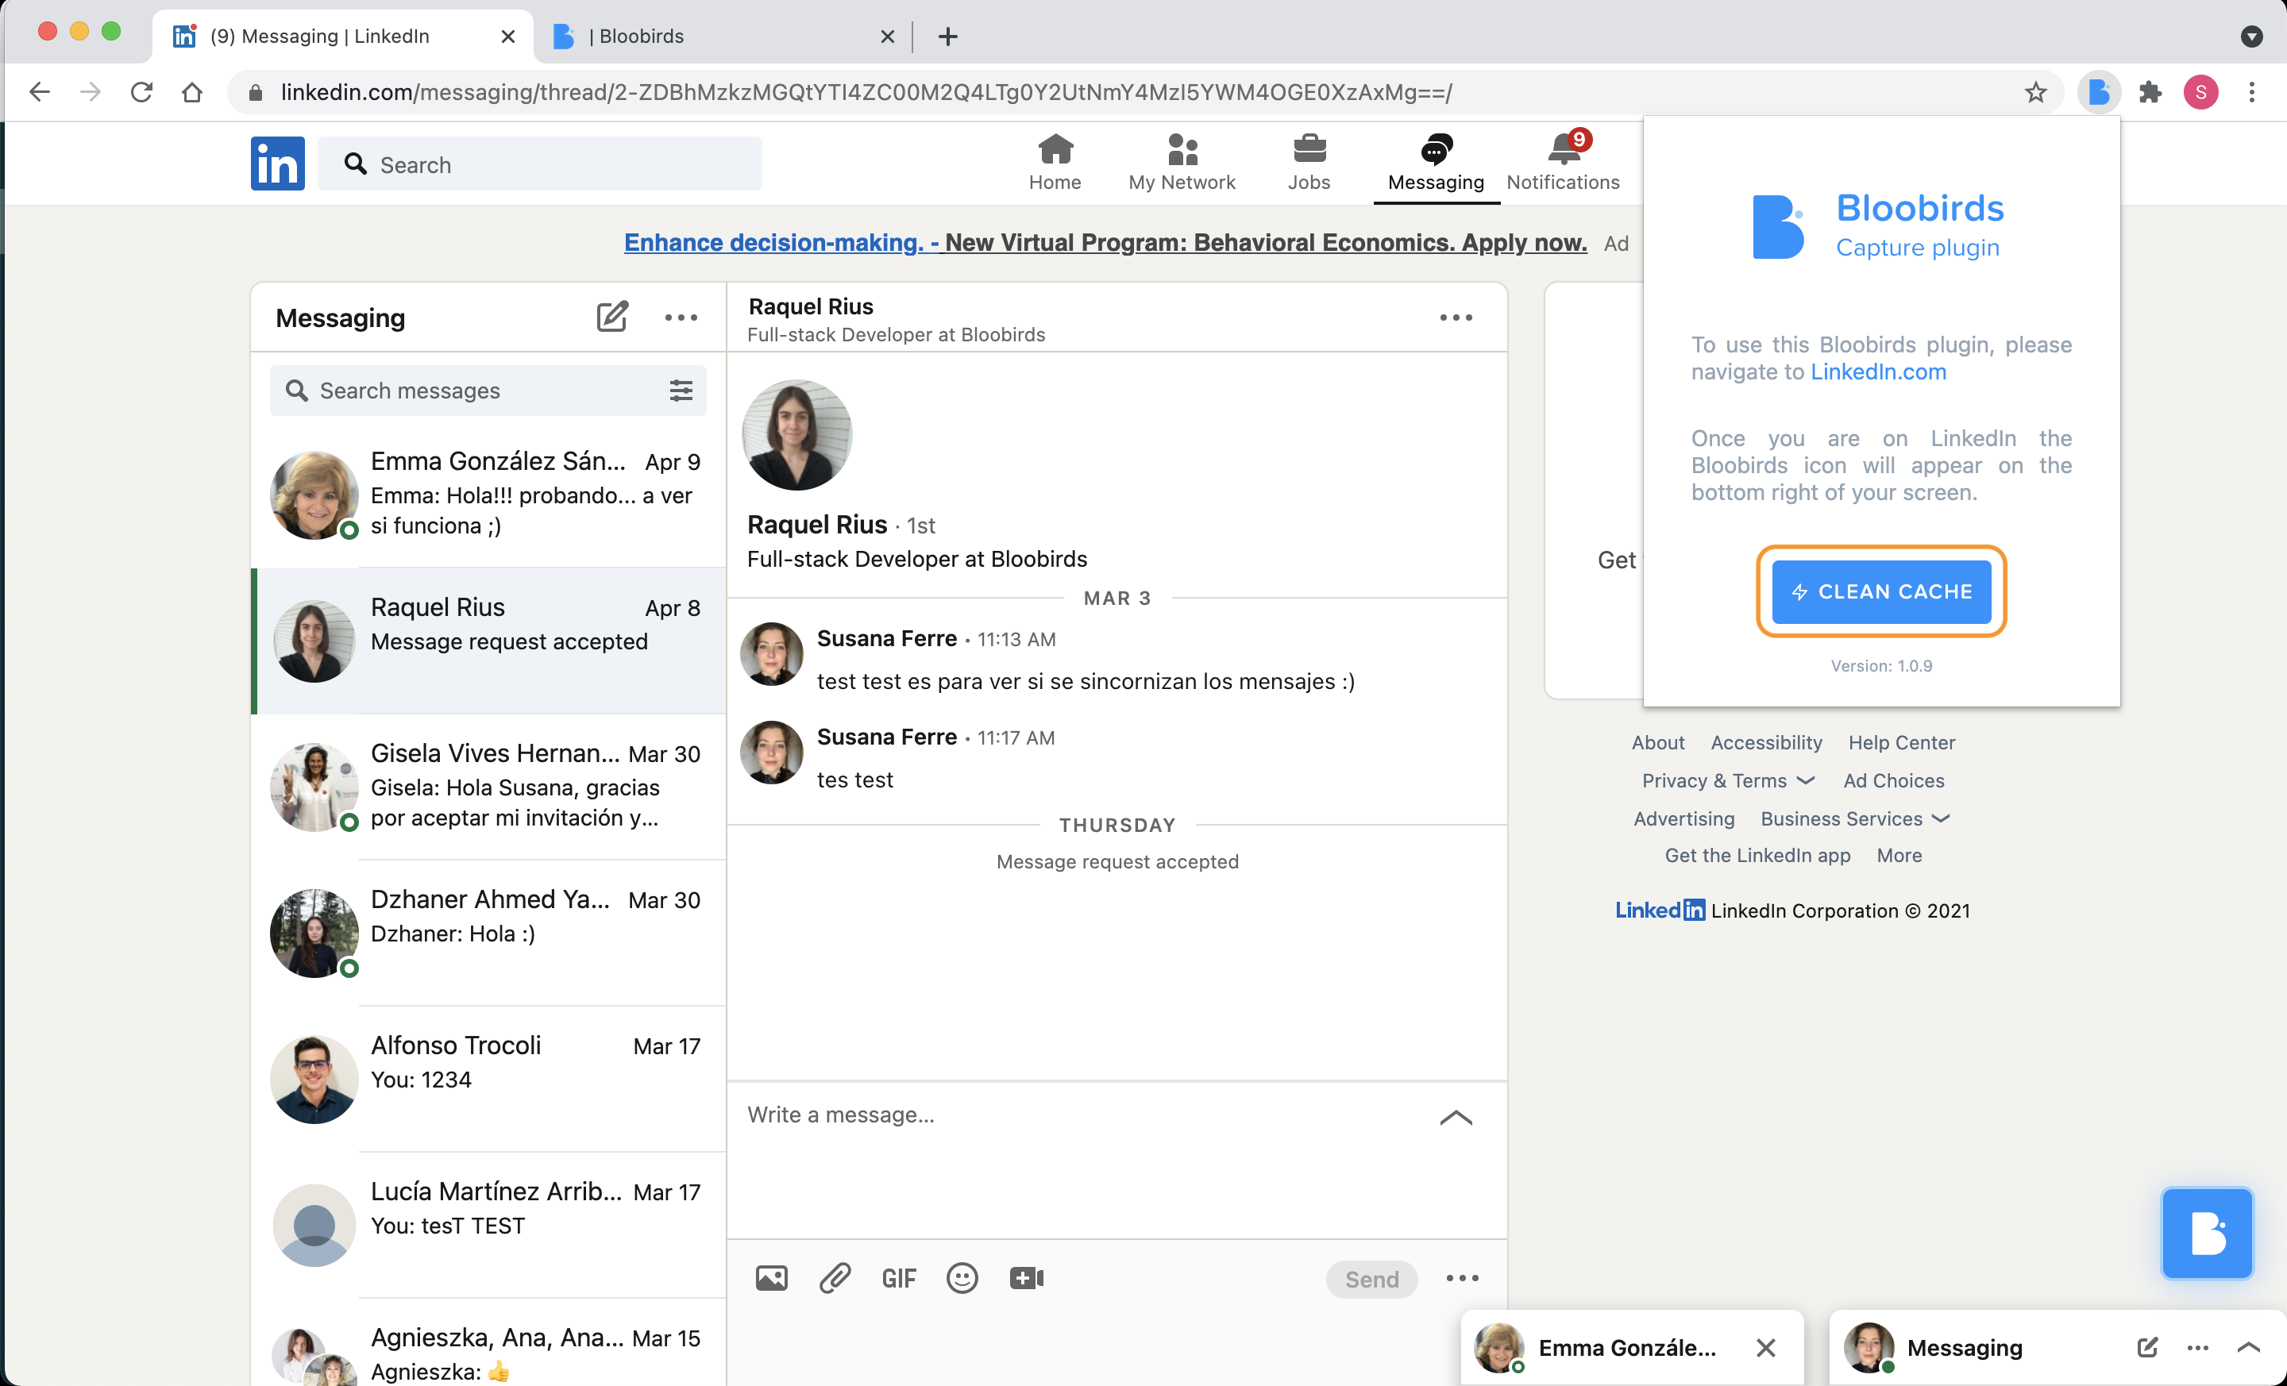
Task: Open the emoji picker
Action: click(x=962, y=1278)
